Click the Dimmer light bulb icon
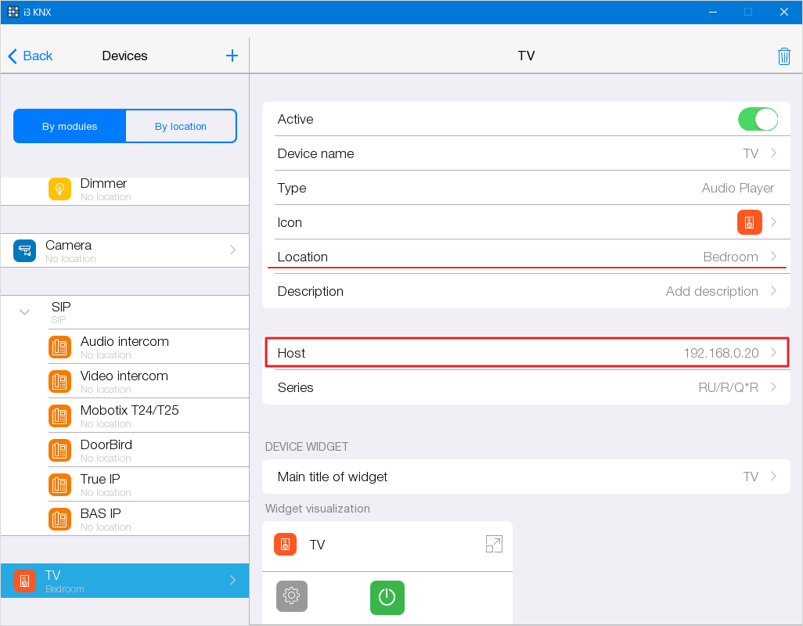This screenshot has height=626, width=803. click(60, 189)
